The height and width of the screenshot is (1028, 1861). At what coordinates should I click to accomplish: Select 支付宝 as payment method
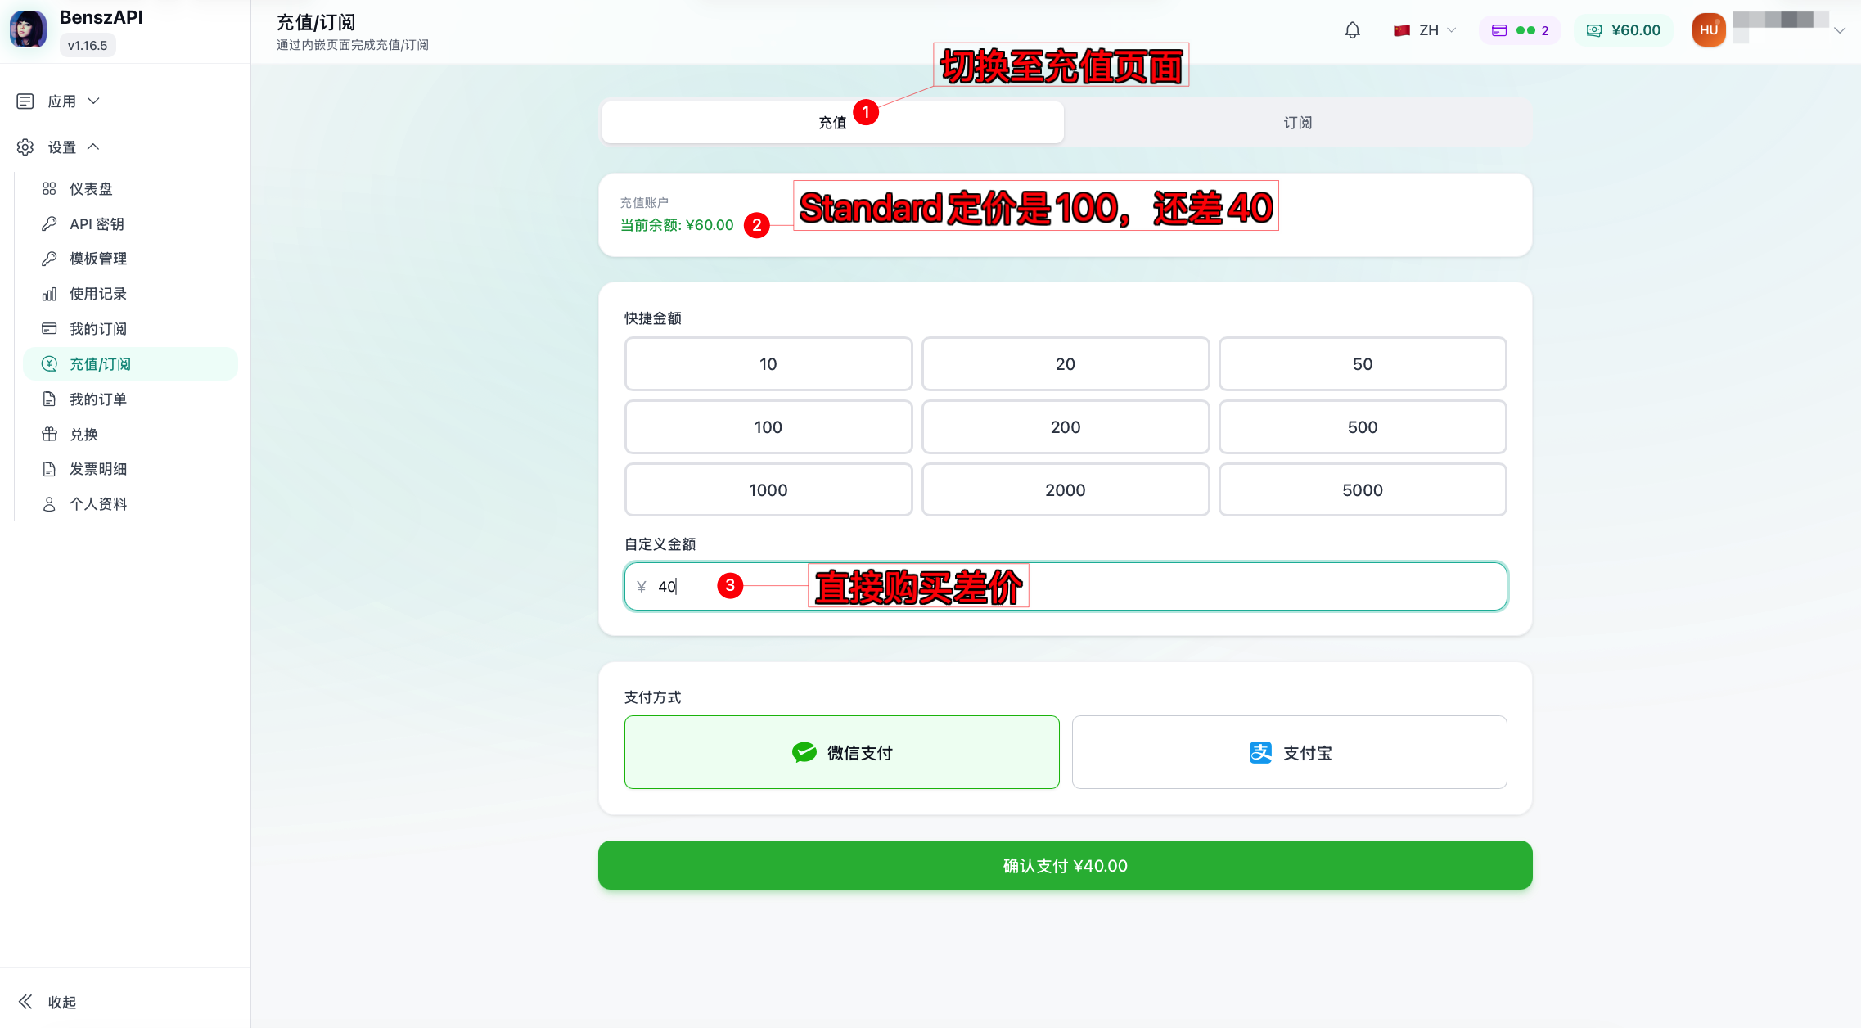pos(1289,752)
